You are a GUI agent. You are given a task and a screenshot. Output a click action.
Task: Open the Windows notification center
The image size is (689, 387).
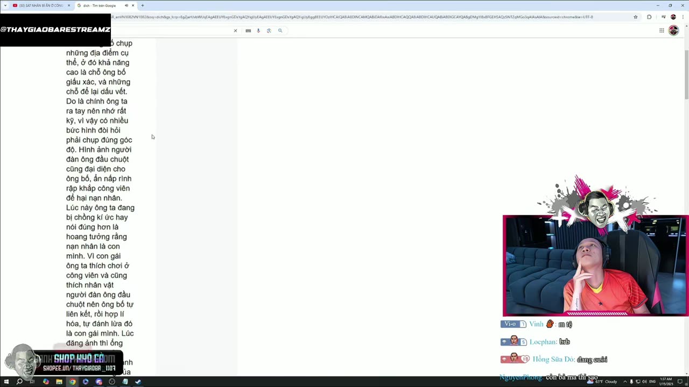click(680, 382)
